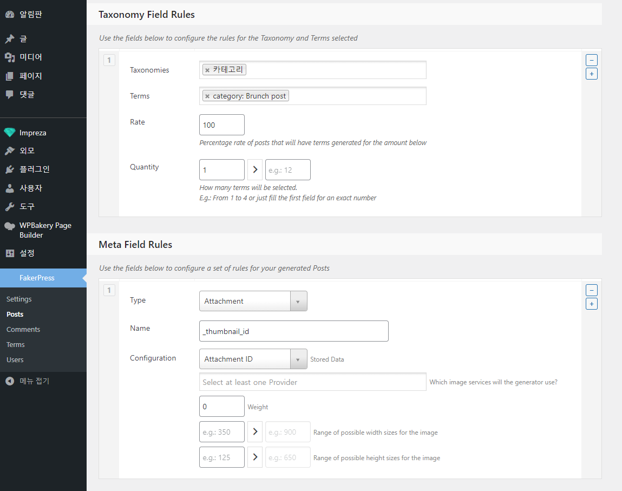
Task: Open the 플러그인 plugins icon
Action: coord(10,169)
